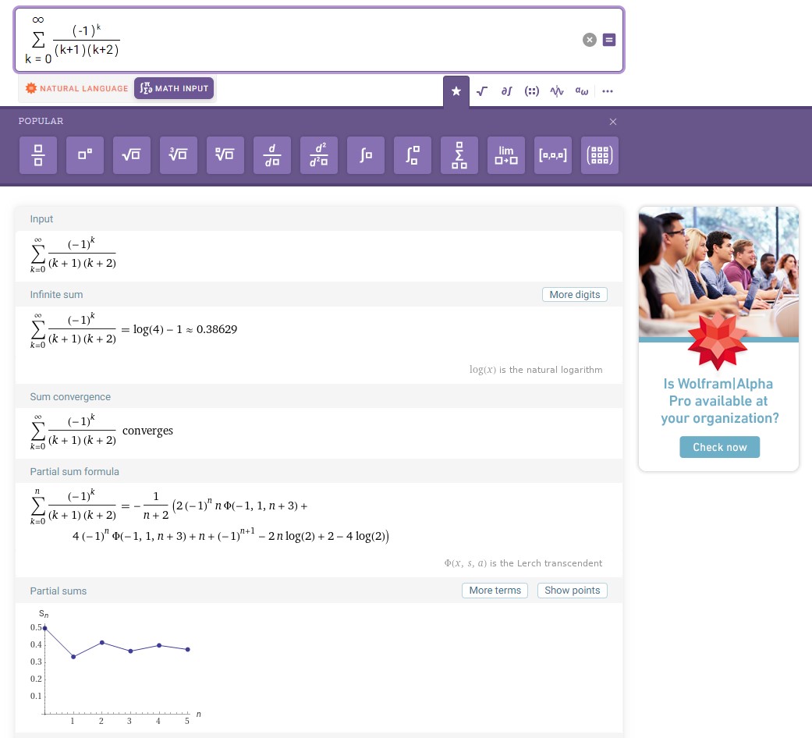Screen dimensions: 812x738
Task: Click the Sum convergence heading
Action: pos(70,397)
